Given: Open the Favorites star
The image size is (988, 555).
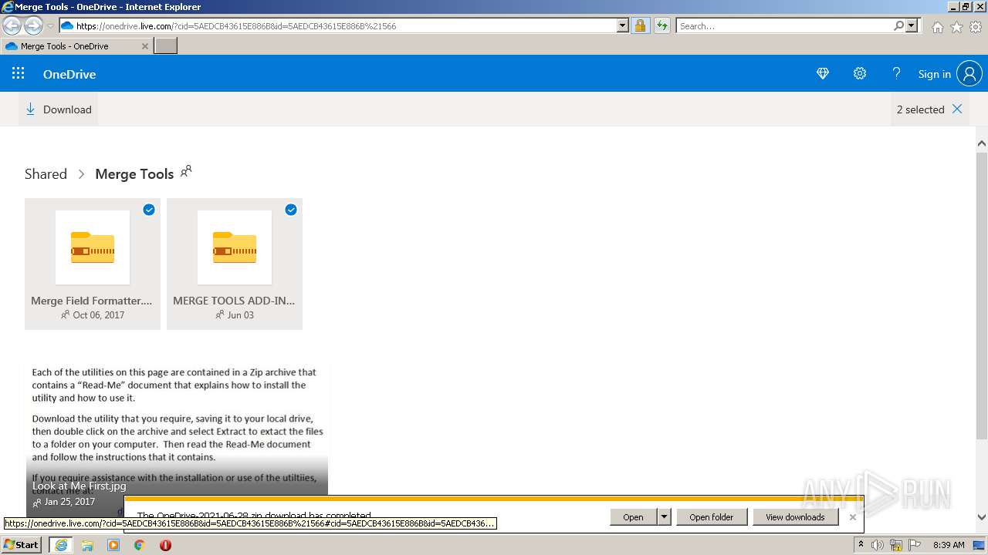Looking at the screenshot, I should 956,27.
